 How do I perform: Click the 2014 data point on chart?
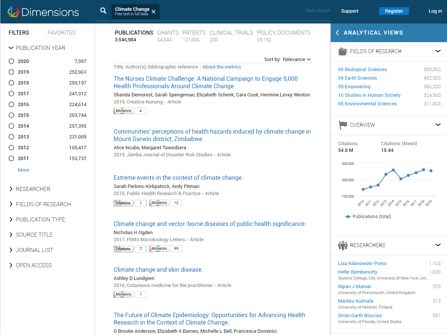[x=393, y=170]
